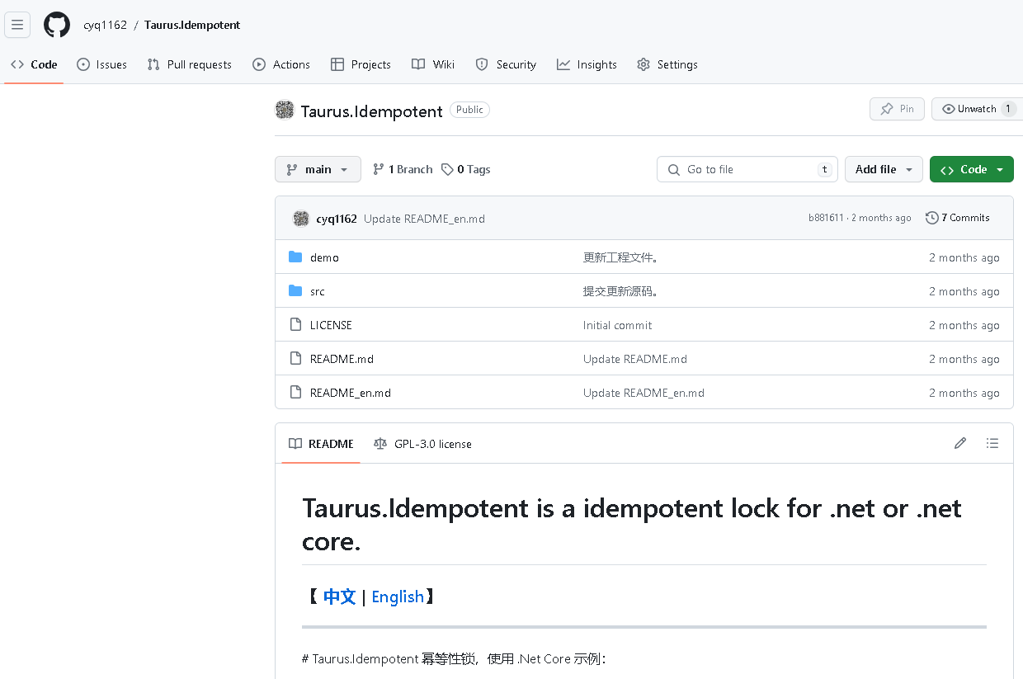1023x679 pixels.
Task: Open the Initial commit message link
Action: click(617, 325)
